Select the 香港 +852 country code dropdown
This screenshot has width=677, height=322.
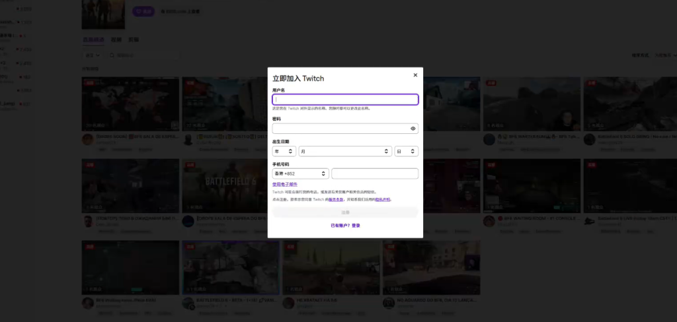pos(300,174)
